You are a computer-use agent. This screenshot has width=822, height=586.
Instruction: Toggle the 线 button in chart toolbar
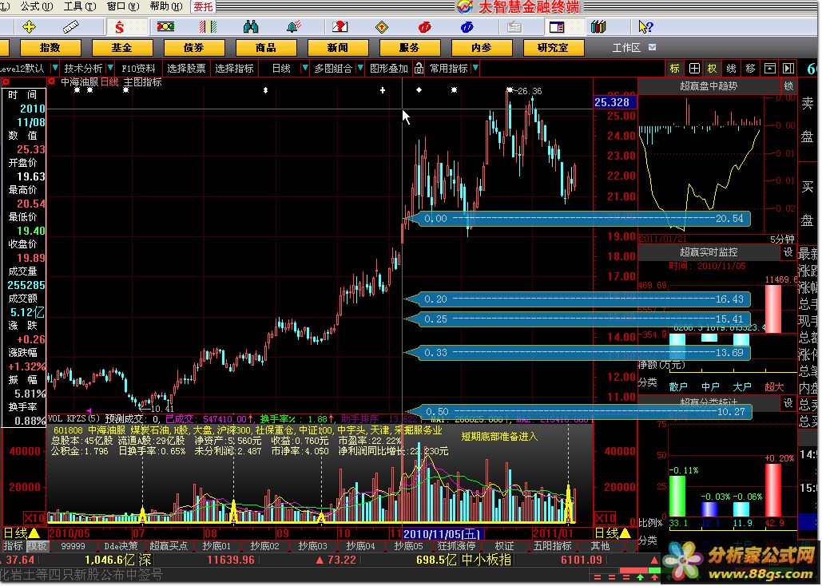click(x=731, y=68)
